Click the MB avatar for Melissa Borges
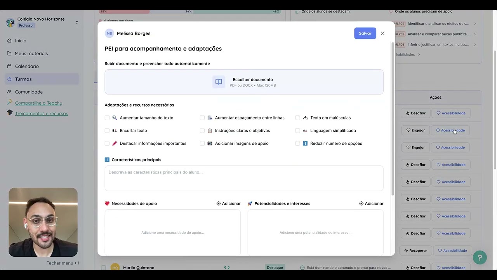The image size is (497, 280). coord(109,33)
